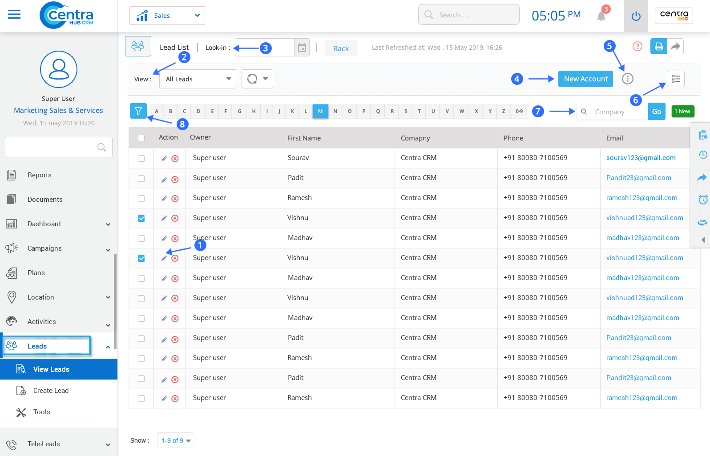Click the print icon
Viewport: 710px width, 456px height.
coord(658,46)
